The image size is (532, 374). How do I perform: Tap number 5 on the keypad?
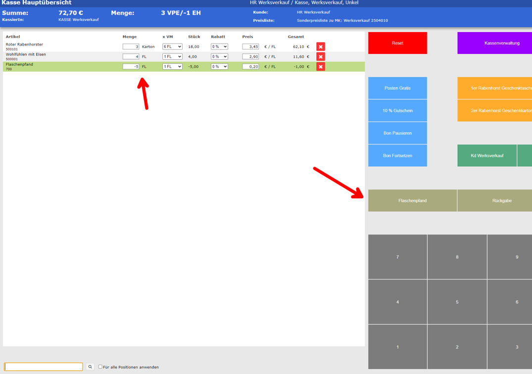(457, 302)
